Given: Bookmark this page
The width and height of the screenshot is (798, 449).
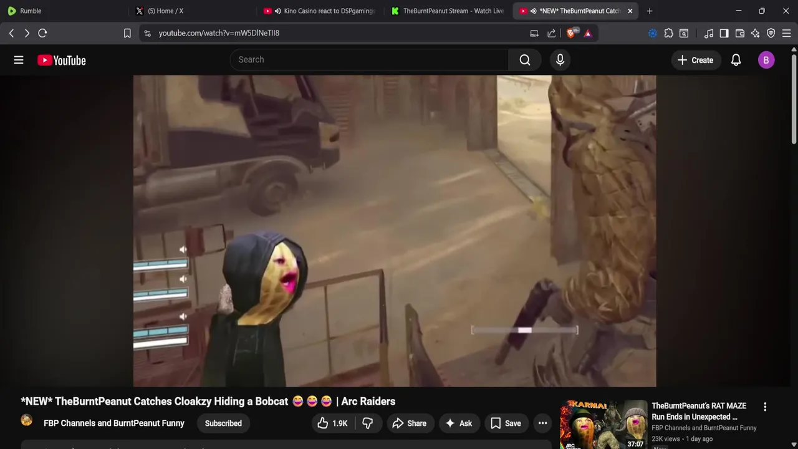Looking at the screenshot, I should coord(127,33).
